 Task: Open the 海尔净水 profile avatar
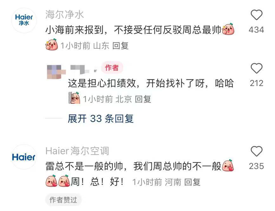[x=24, y=20]
